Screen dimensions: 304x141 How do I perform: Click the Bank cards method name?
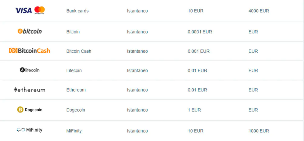coord(78,11)
